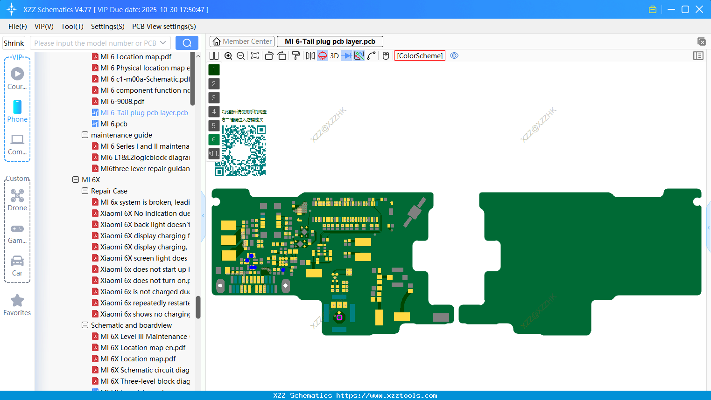The width and height of the screenshot is (711, 400).
Task: Show PCB layer 2
Action: pos(214,84)
